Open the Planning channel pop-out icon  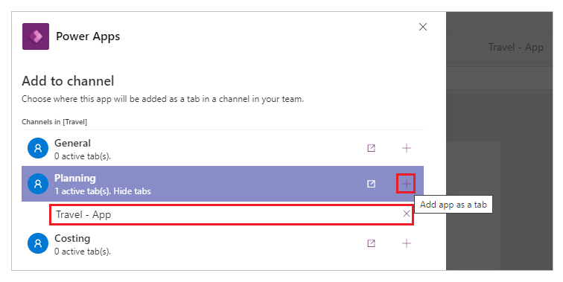372,184
